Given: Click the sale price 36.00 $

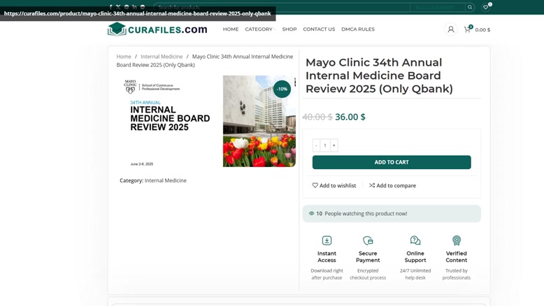Looking at the screenshot, I should tap(350, 117).
